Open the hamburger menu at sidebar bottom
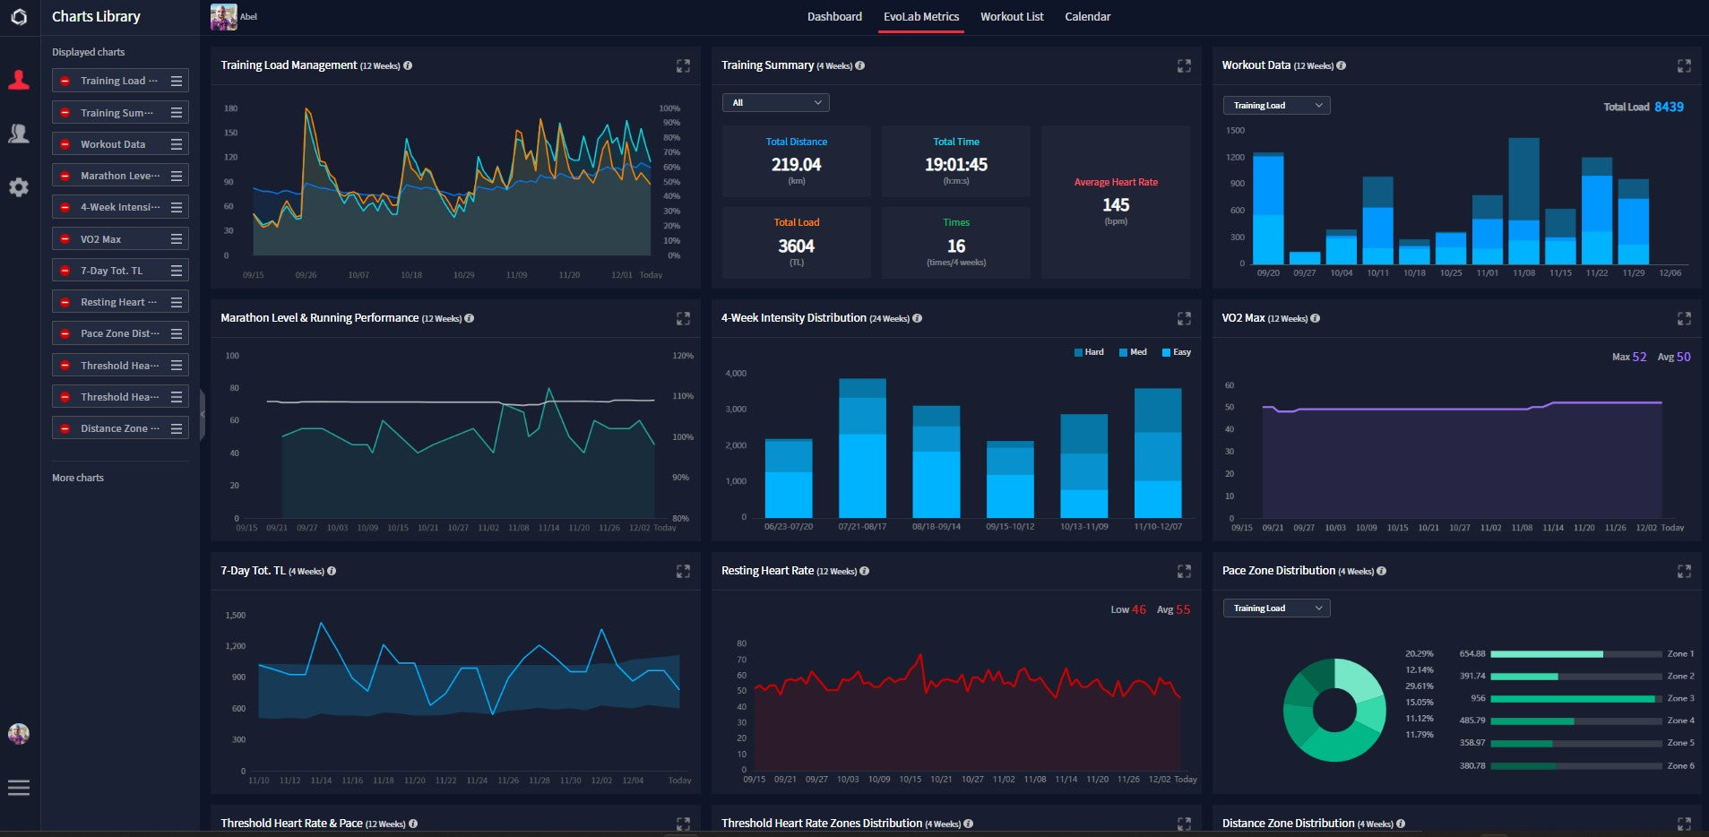Image resolution: width=1709 pixels, height=837 pixels. pos(19,788)
